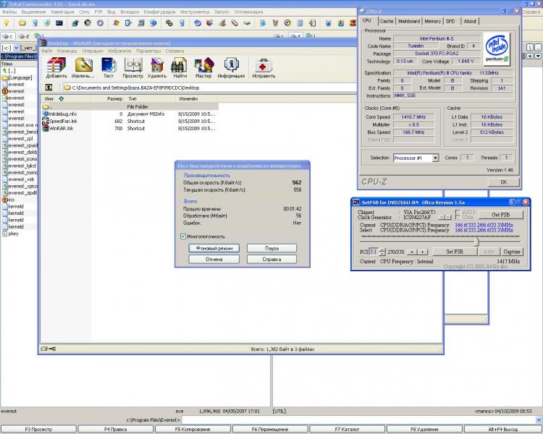The width and height of the screenshot is (543, 434).
Task: Click the SpeedFan.lnk file icon in WinRAR
Action: pos(46,121)
